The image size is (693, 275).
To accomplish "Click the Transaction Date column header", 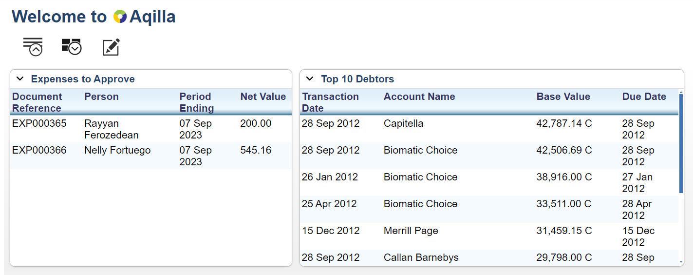I will 330,102.
